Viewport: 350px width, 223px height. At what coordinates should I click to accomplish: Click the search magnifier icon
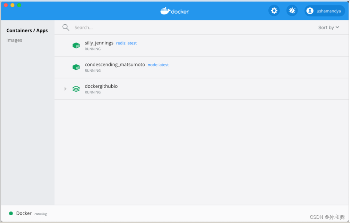66,28
